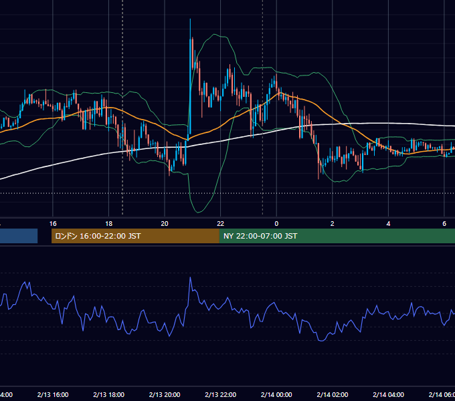
Task: Click the "2/13 20:00" date label
Action: (165, 394)
